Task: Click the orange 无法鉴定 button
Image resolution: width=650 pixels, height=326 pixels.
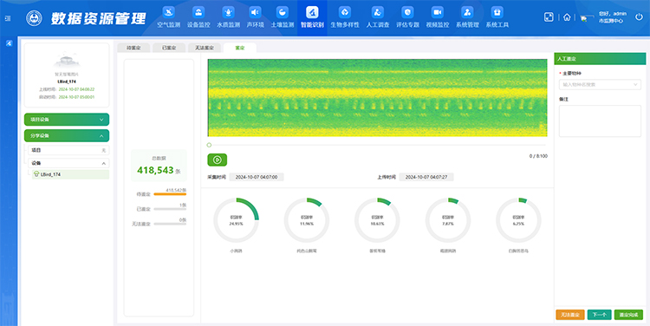Action: [570, 315]
